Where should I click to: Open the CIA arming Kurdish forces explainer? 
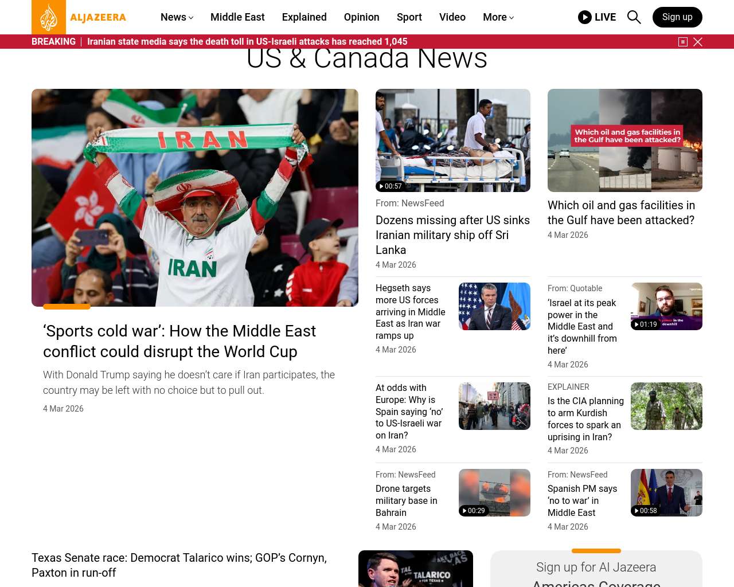585,419
